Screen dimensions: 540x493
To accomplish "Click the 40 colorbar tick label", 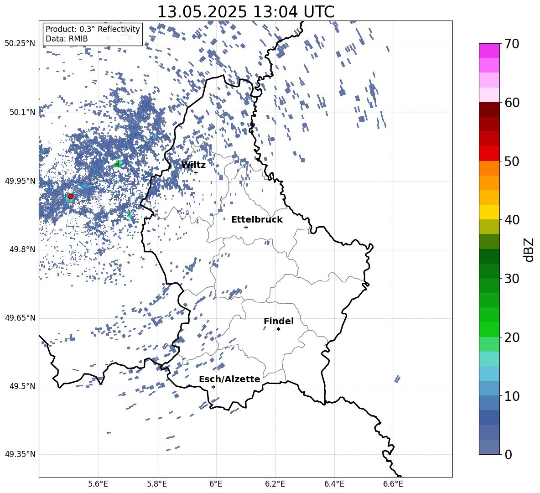I will 512,220.
